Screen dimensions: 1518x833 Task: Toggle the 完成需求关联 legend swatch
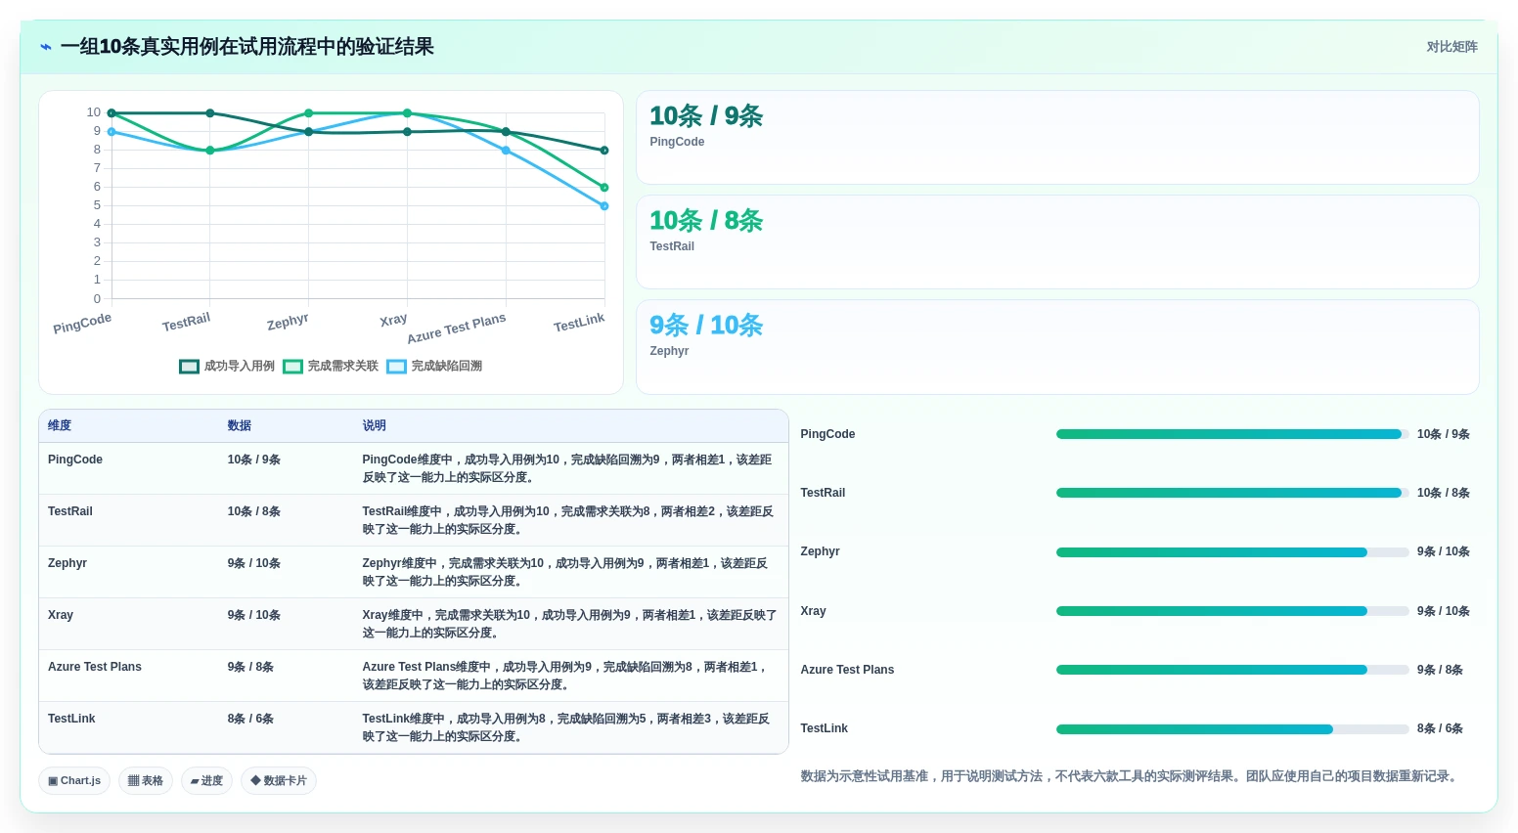tap(292, 367)
